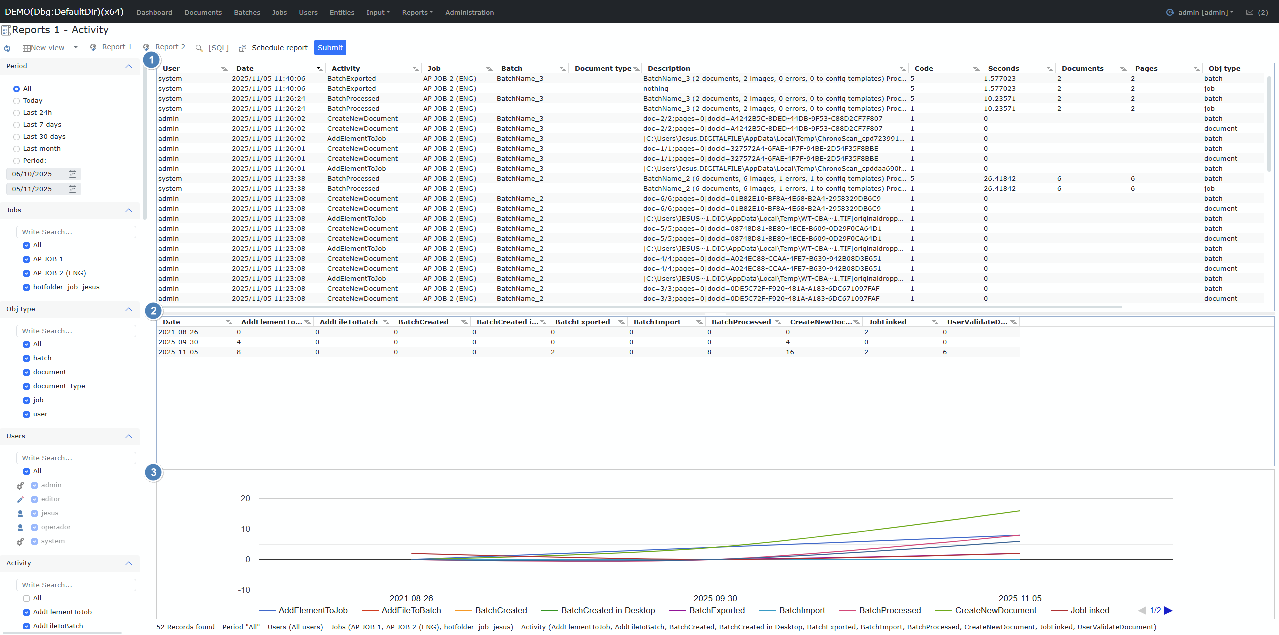Uncheck the AP JOB 1 checkbox
Viewport: 1279px width, 635px height.
pyautogui.click(x=27, y=259)
